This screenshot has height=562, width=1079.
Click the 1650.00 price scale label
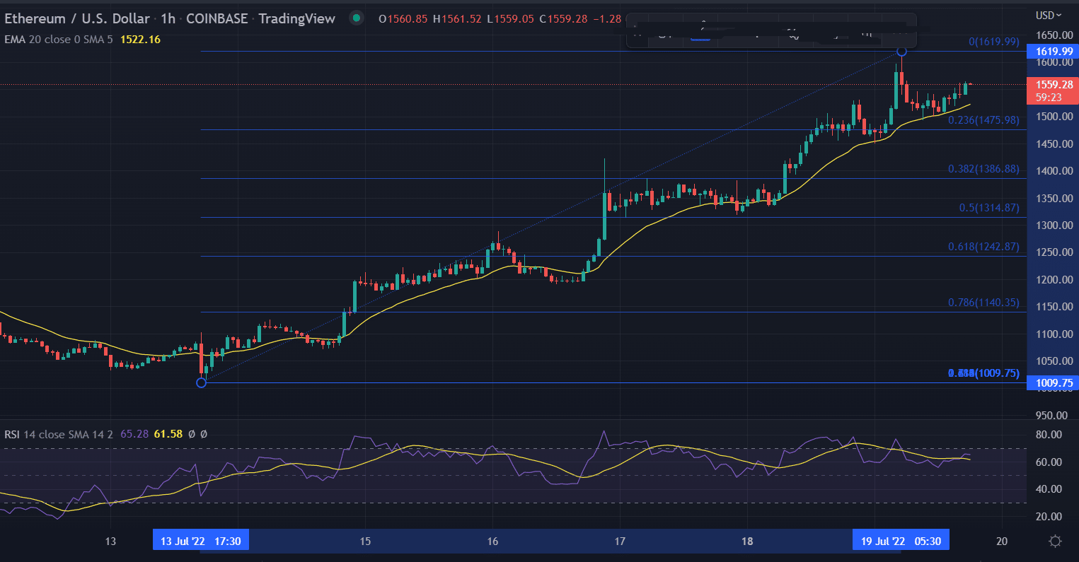tap(1053, 35)
